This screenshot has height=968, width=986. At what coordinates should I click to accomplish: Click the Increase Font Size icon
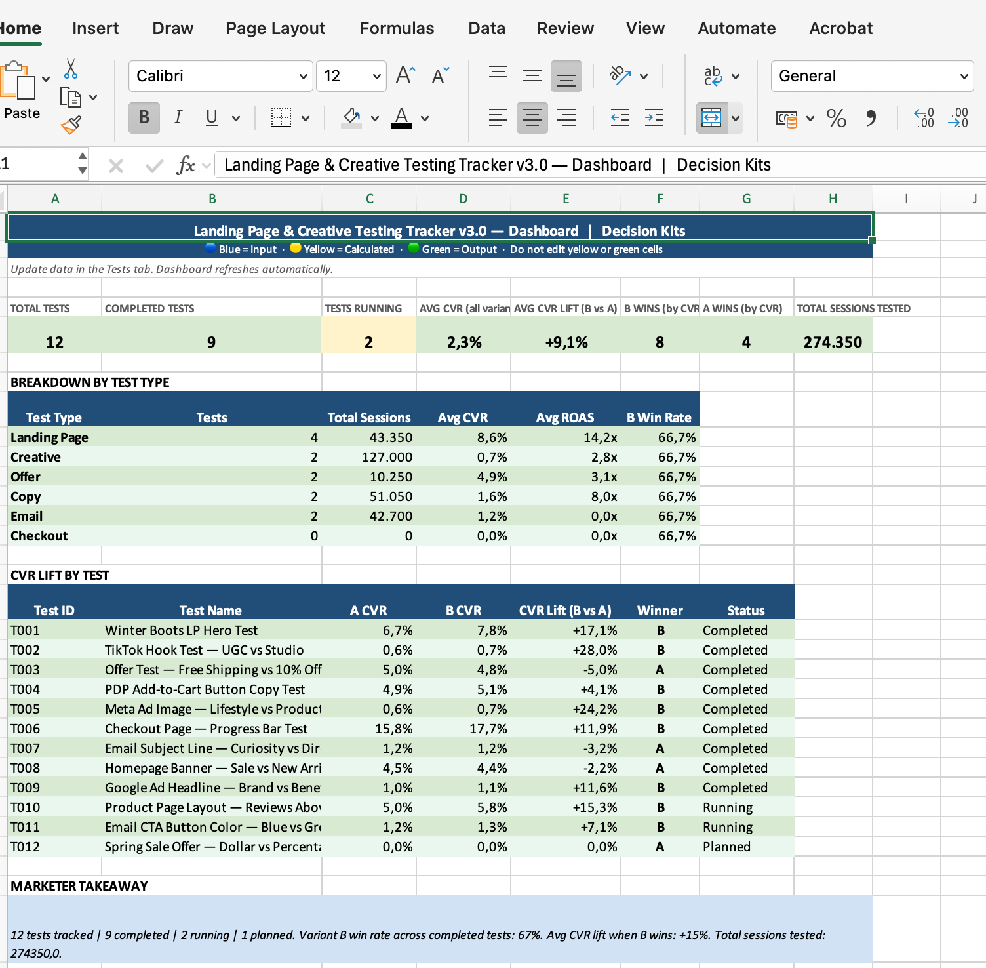click(x=406, y=75)
